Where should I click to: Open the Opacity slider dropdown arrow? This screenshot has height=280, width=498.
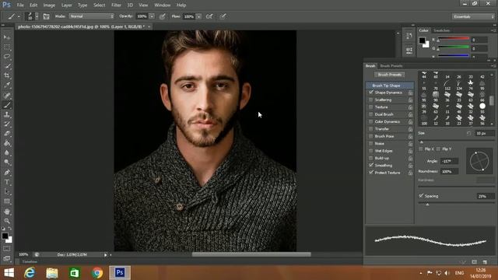[152, 16]
